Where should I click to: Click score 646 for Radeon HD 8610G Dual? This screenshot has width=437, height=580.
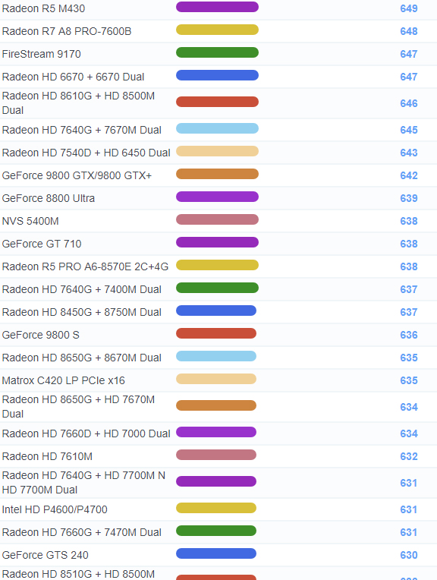(409, 103)
